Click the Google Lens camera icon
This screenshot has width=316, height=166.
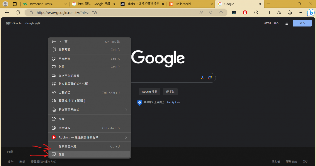(x=210, y=78)
